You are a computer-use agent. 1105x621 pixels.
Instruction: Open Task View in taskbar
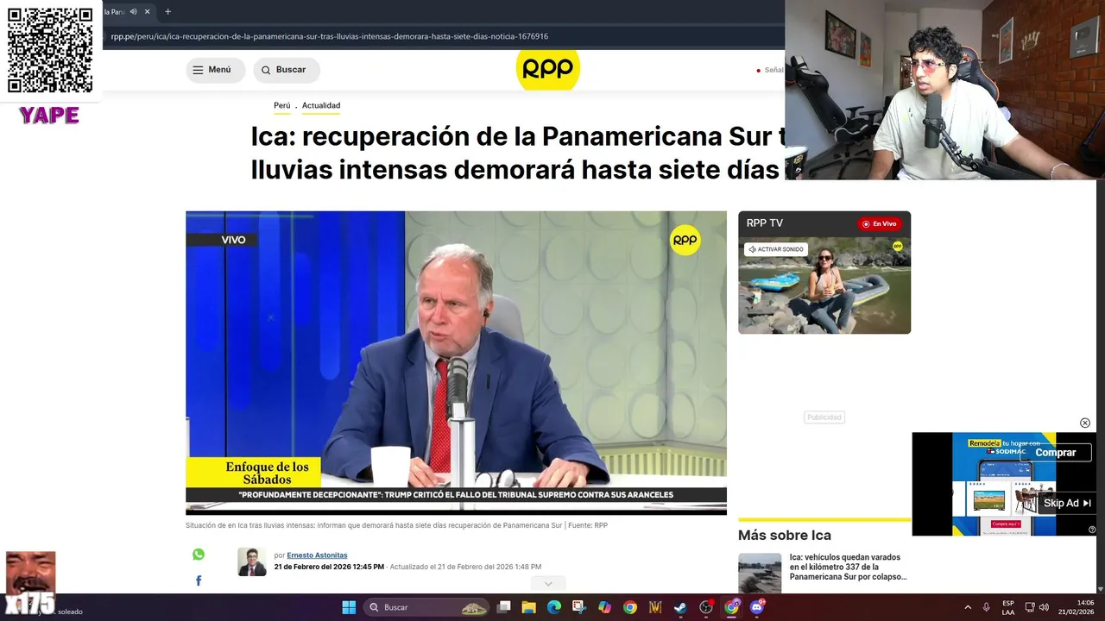[504, 607]
